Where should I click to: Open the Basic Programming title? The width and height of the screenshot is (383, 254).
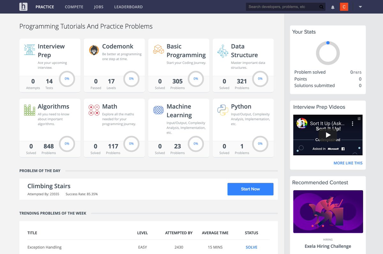186,50
